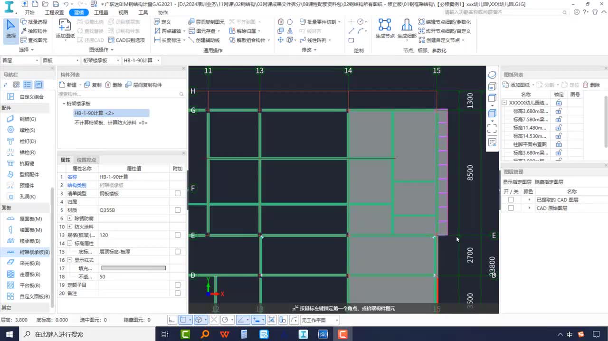The height and width of the screenshot is (341, 608).
Task: Click the 填充 color swatch value
Action: (x=133, y=268)
